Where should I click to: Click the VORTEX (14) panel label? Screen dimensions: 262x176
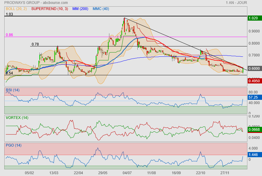(x=17, y=118)
